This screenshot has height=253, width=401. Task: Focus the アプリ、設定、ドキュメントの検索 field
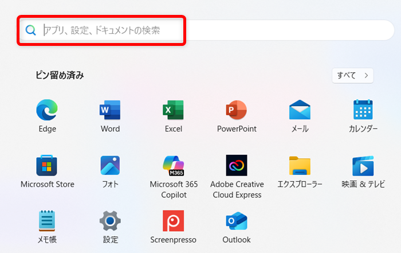pos(207,30)
